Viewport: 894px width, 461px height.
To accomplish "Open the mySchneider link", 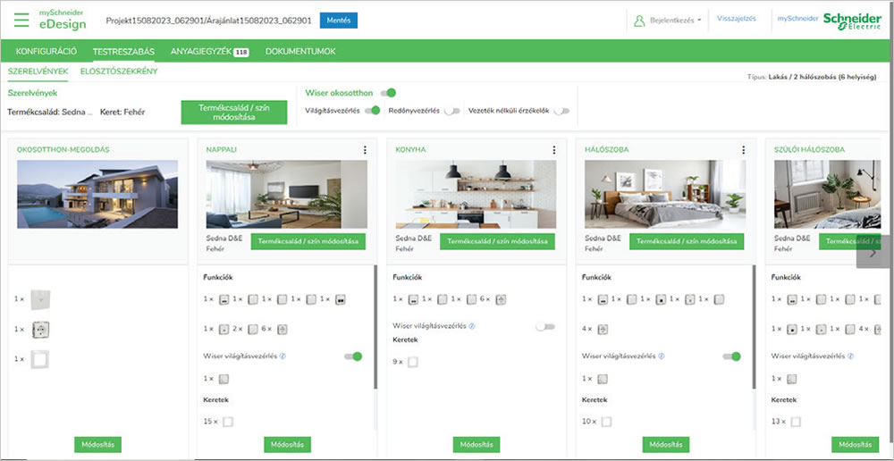I will [x=798, y=18].
